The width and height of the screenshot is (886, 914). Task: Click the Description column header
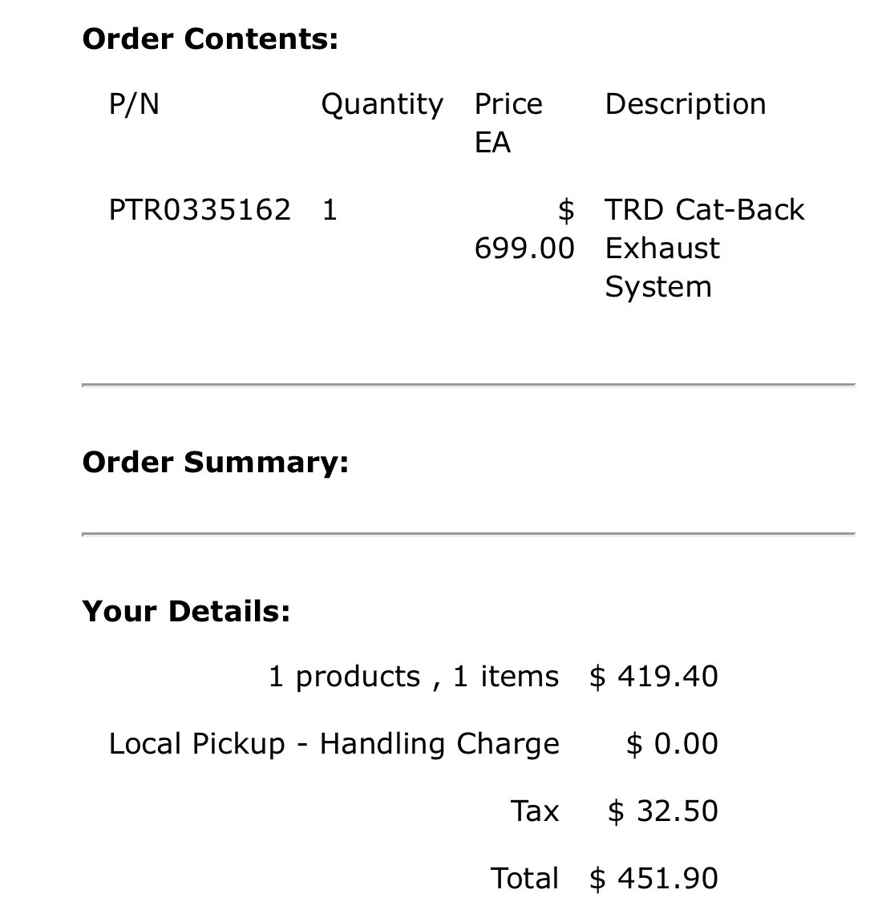coord(686,106)
